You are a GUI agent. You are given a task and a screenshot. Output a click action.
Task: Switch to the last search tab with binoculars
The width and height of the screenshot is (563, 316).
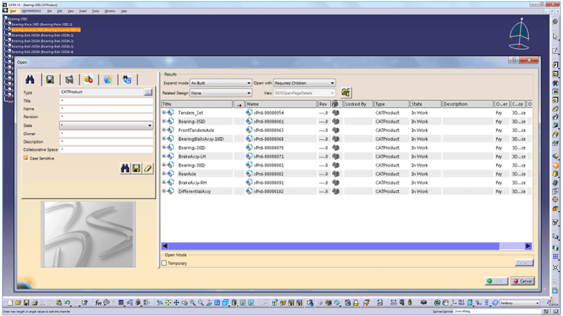[127, 80]
